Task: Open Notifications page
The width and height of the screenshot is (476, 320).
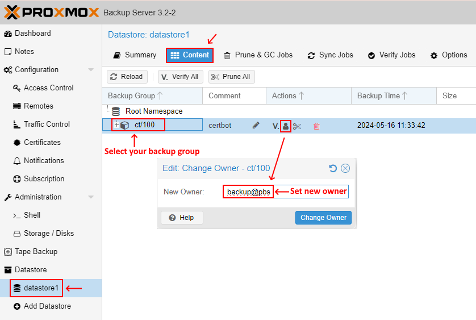Action: pyautogui.click(x=39, y=161)
